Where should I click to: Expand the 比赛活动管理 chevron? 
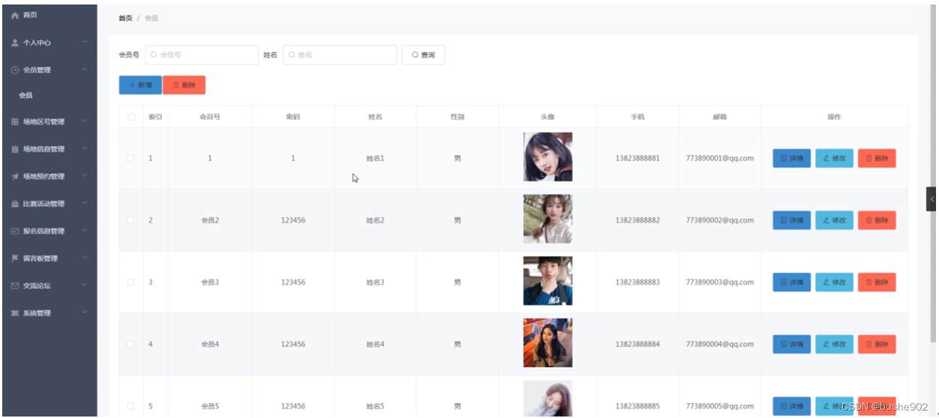[x=85, y=204]
